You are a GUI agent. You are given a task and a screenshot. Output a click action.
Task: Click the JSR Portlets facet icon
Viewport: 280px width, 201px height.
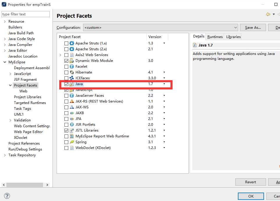click(x=72, y=125)
